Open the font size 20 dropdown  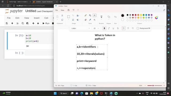(x=96, y=28)
